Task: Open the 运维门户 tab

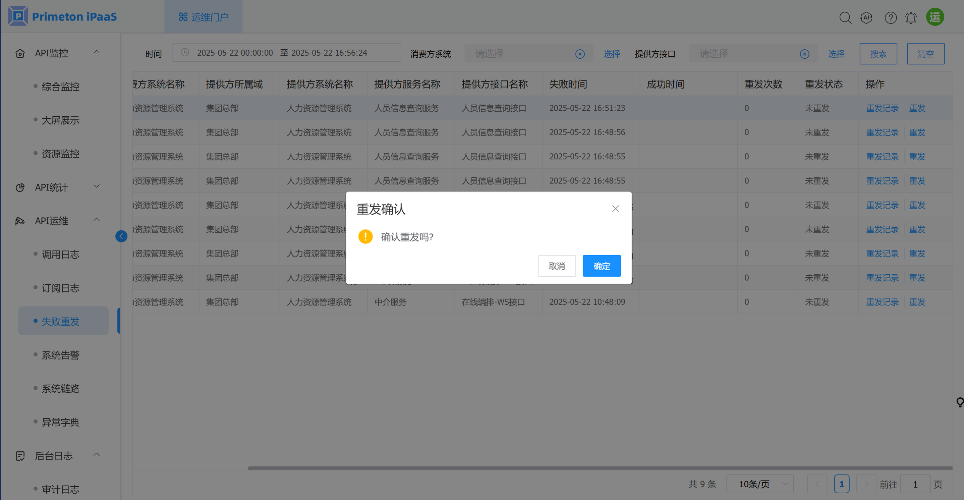Action: coord(204,17)
